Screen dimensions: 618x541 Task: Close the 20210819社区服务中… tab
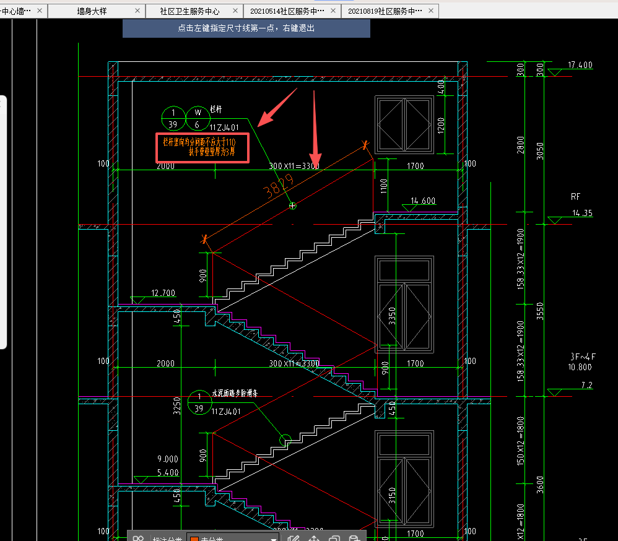(431, 11)
